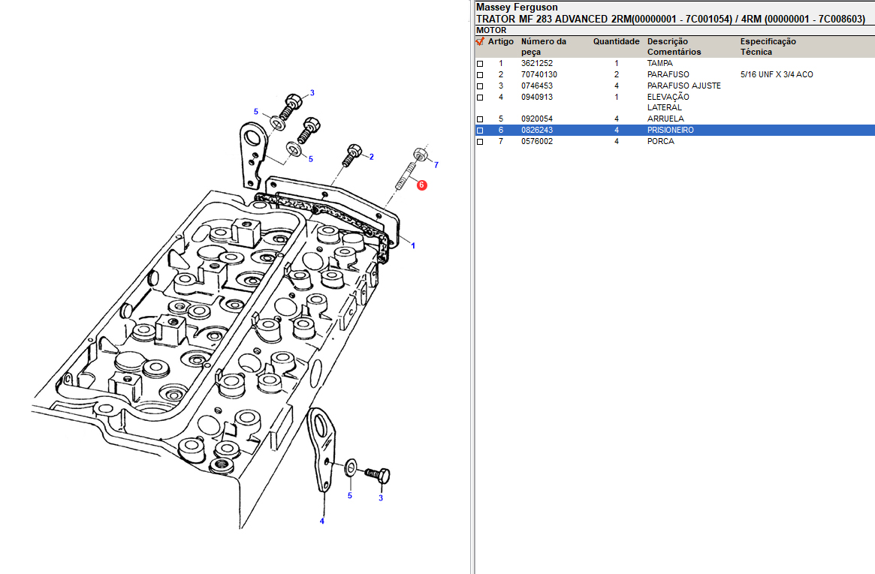The width and height of the screenshot is (875, 574).
Task: Tick the checkbox for item 6 PRISIONEIRO
Action: click(480, 131)
